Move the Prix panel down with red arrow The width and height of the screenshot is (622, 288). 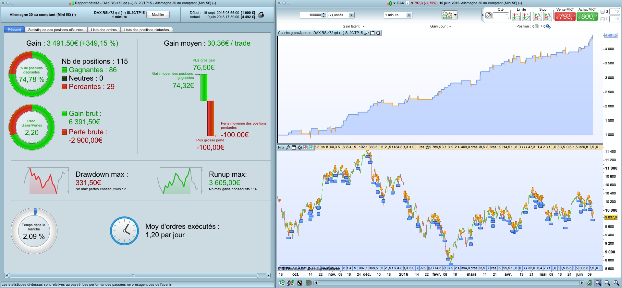(x=305, y=147)
